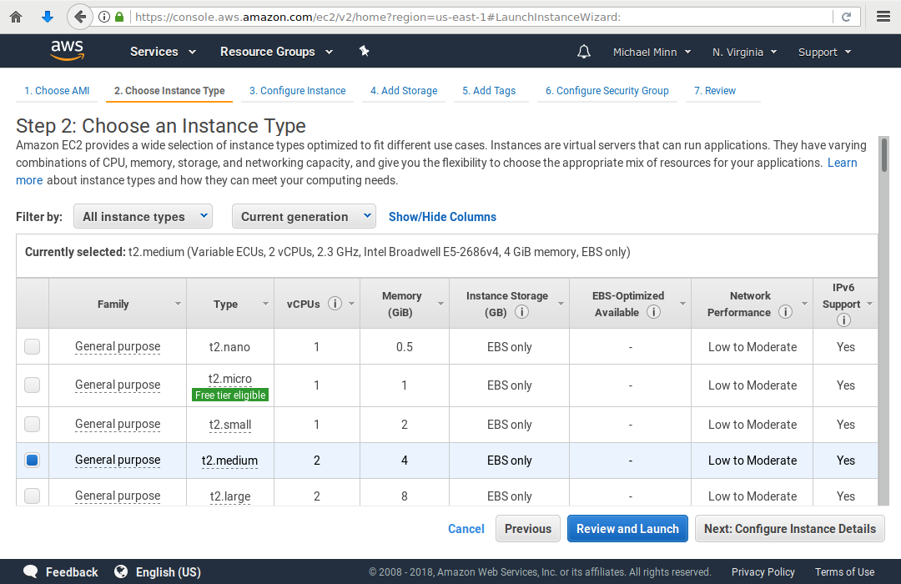Click the EBS-Optimized Available info icon

[x=654, y=312]
